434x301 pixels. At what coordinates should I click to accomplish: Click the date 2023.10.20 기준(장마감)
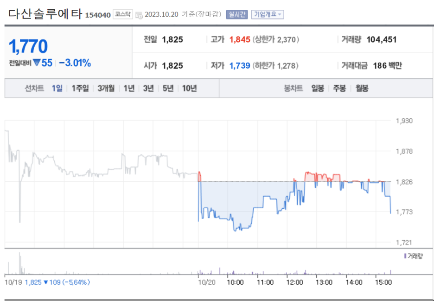coord(183,14)
